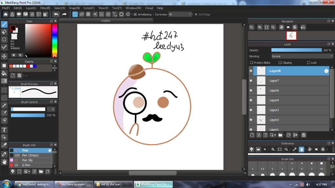Select the rectangular Select tool
Viewport: 335px width, 188px height.
[4, 90]
